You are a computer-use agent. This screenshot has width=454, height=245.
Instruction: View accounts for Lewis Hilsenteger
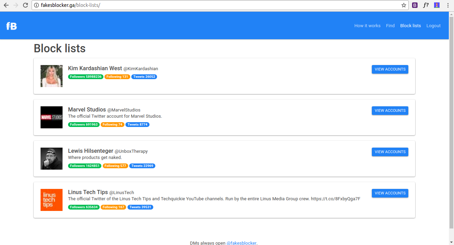[x=390, y=152]
